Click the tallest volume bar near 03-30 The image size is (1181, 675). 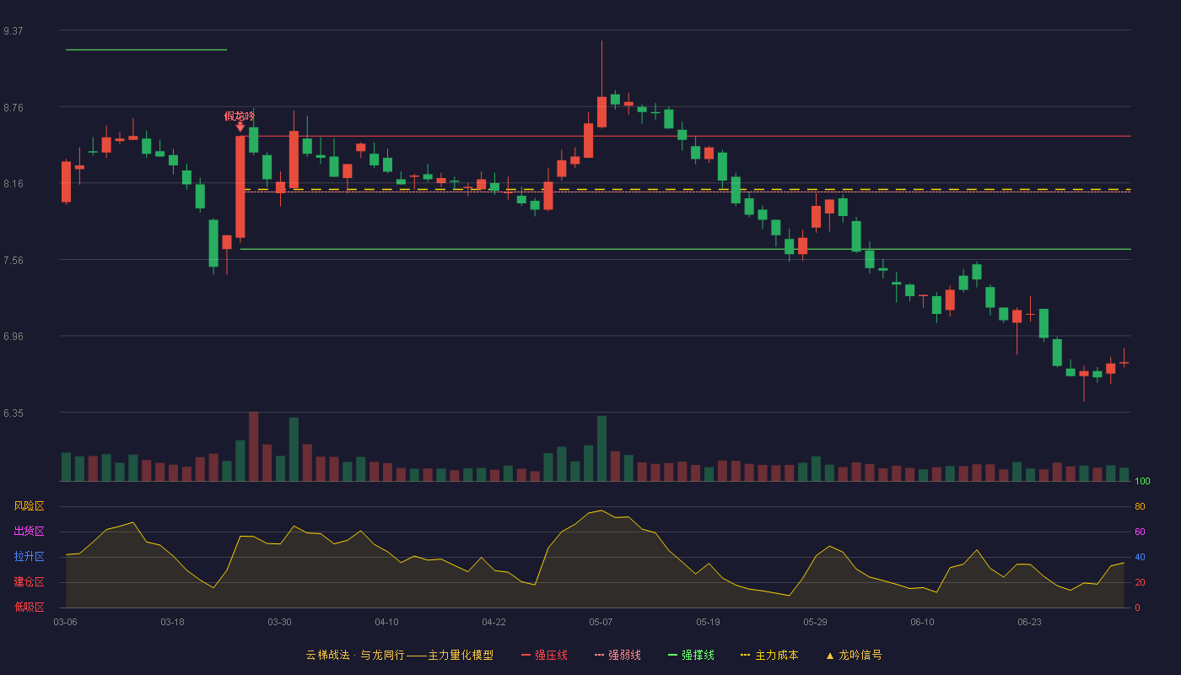coord(253,446)
